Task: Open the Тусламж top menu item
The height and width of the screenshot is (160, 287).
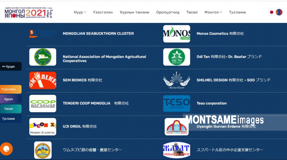Action: coord(237,12)
